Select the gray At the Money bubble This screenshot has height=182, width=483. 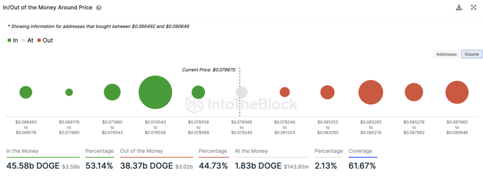[x=241, y=92]
